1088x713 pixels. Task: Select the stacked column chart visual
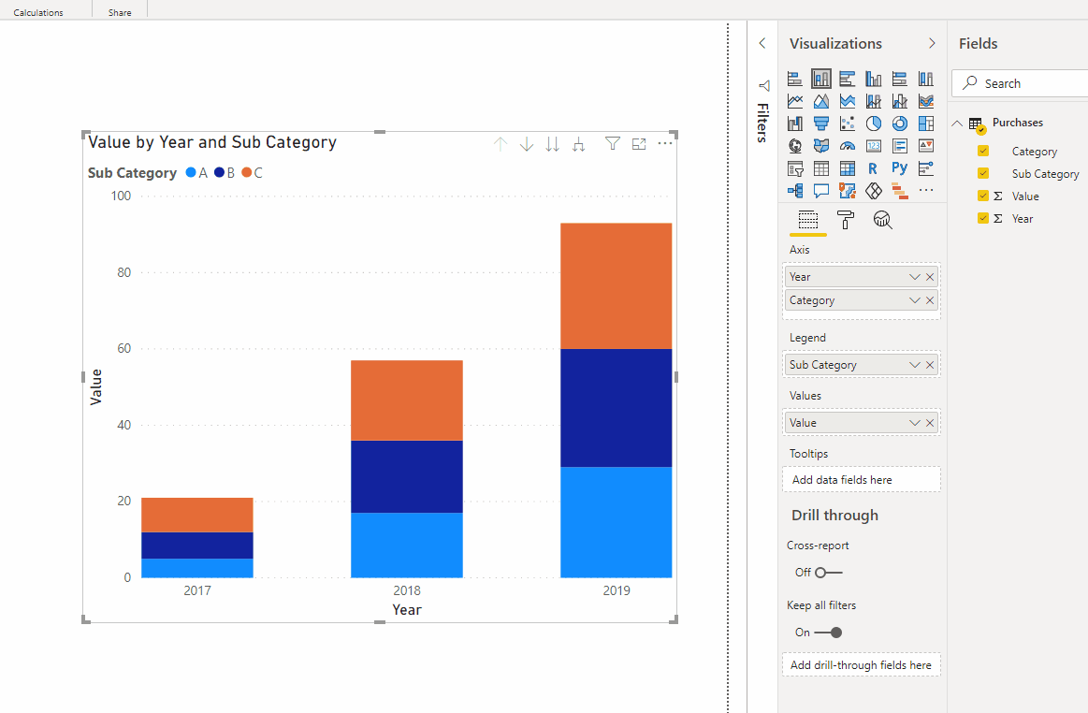pos(820,79)
